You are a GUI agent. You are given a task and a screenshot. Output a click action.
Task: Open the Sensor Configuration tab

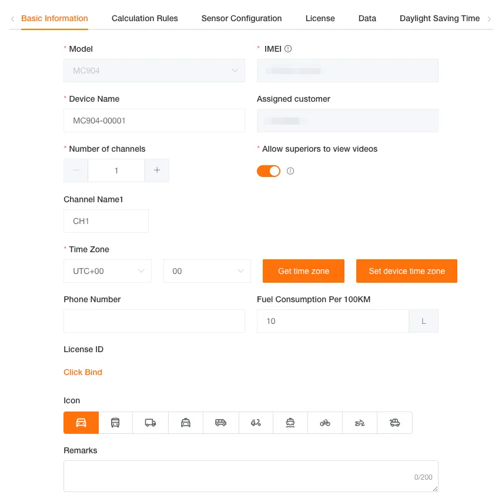[x=242, y=18]
